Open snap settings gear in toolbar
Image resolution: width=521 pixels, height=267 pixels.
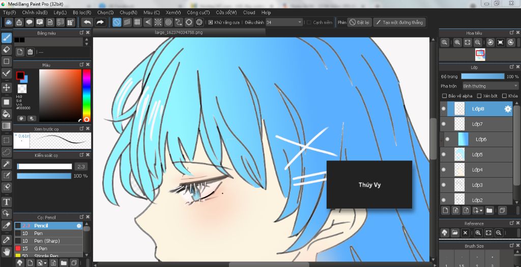point(199,22)
